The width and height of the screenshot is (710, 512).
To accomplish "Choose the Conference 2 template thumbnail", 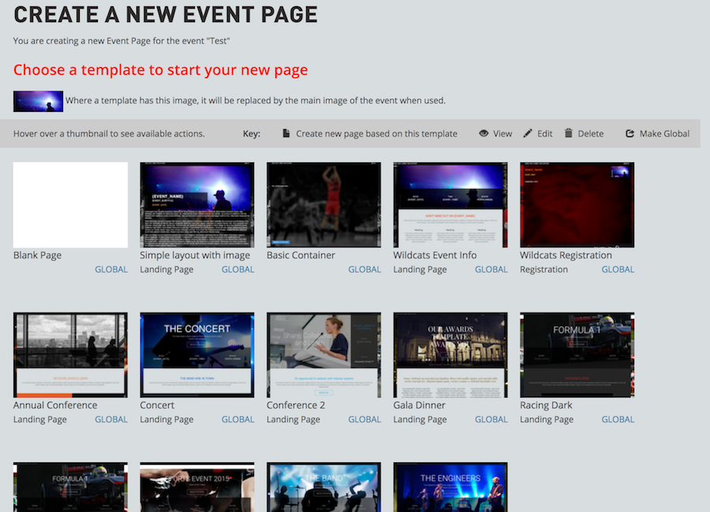I will (x=323, y=355).
